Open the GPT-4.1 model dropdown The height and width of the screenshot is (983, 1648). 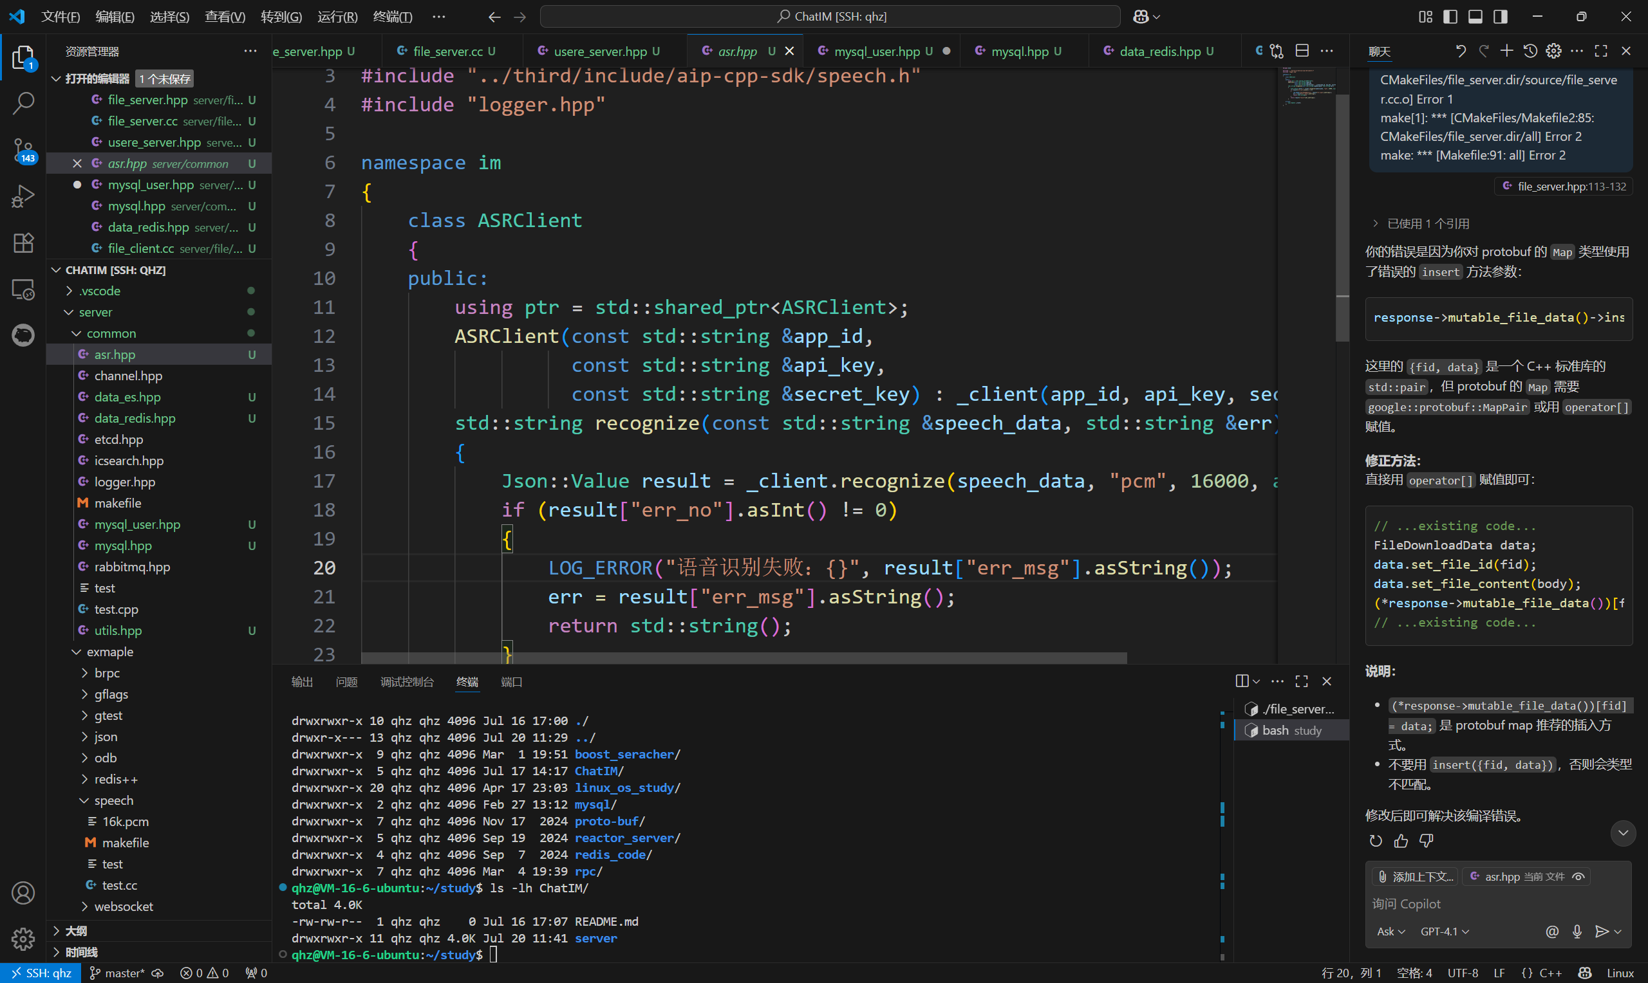pyautogui.click(x=1445, y=932)
